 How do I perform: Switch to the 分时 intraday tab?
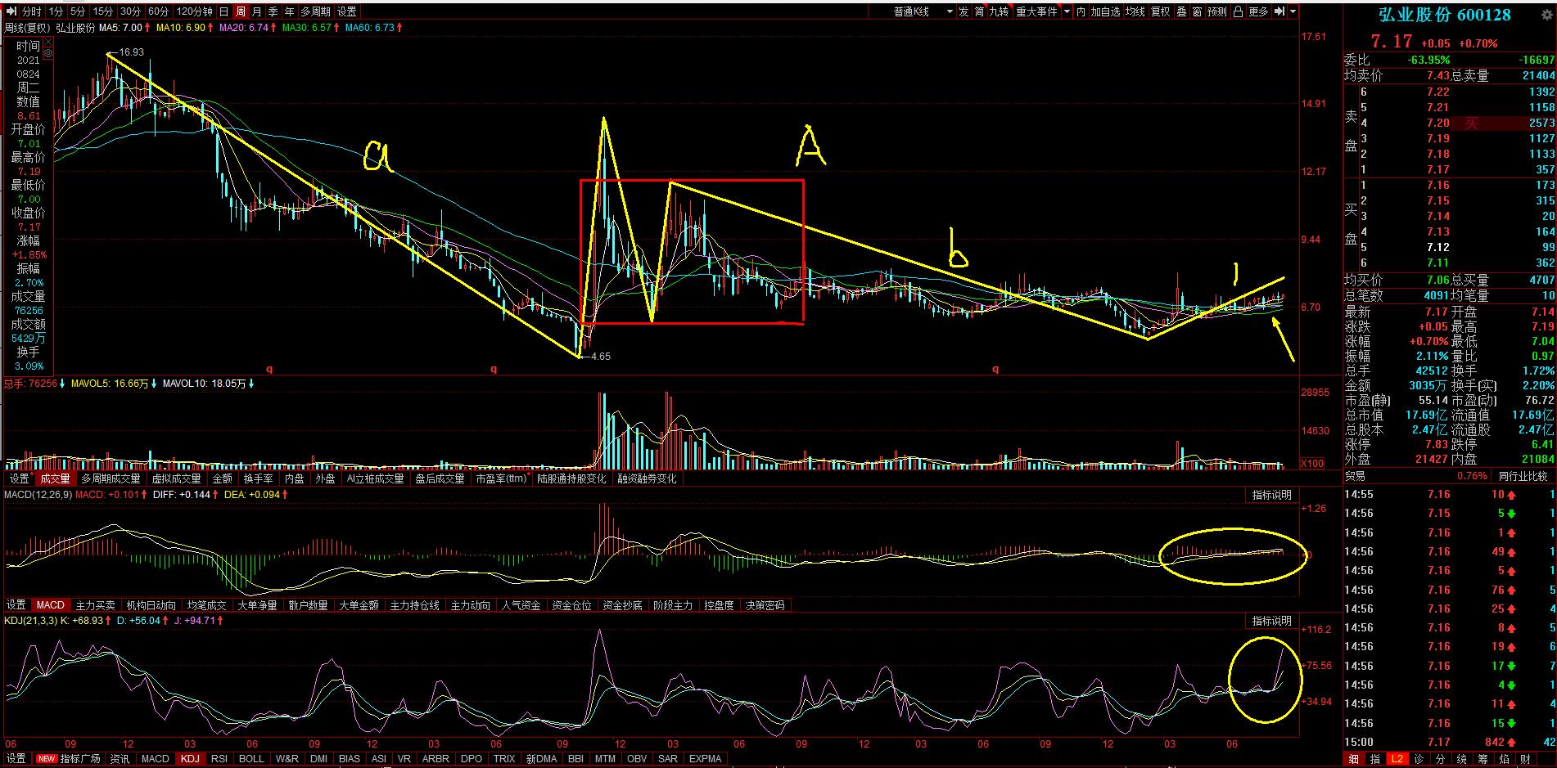(x=31, y=11)
